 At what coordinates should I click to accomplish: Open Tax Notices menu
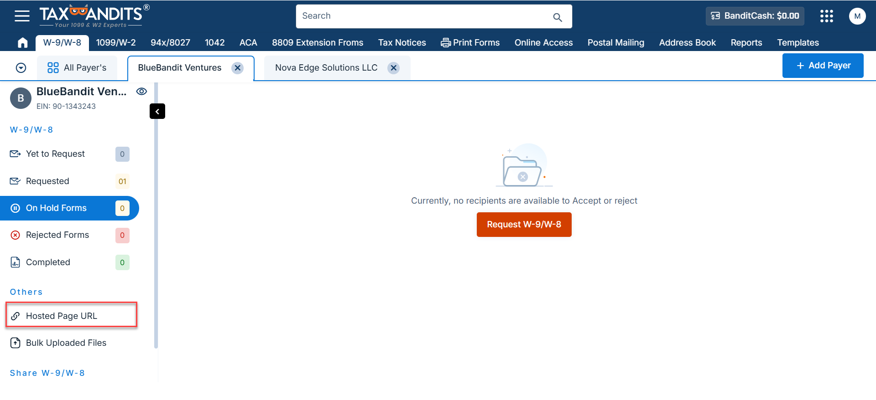(402, 43)
